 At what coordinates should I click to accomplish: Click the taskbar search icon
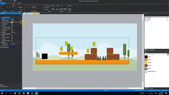[x=6, y=93]
